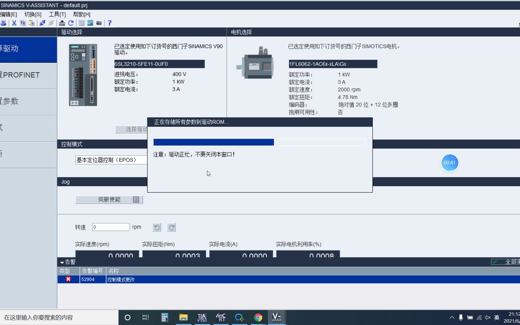
Task: Open Chrome from the taskbar
Action: point(258,317)
